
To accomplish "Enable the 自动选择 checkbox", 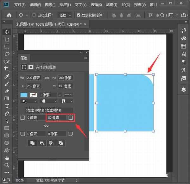I will 34,15.
